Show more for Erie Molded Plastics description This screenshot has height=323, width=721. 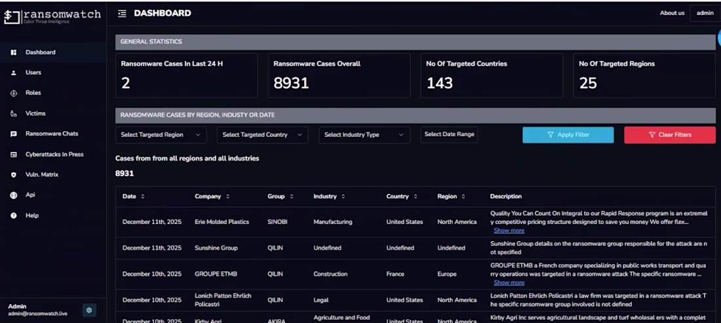click(x=509, y=231)
